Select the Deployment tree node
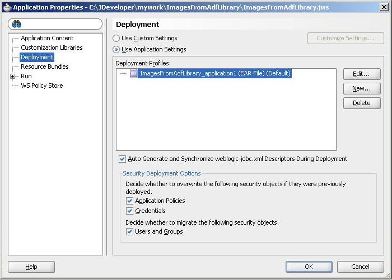 [37, 57]
